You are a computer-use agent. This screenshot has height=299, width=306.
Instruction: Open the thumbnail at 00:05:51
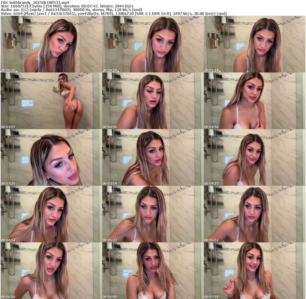255,214
